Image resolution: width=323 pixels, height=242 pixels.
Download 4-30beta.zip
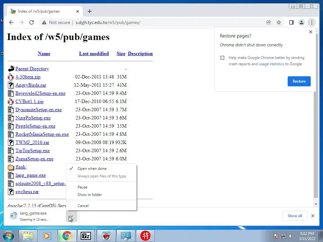tap(28, 77)
